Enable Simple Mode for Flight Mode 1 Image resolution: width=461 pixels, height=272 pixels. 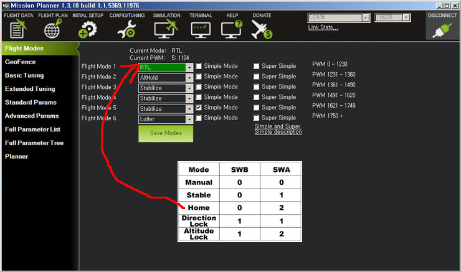(x=199, y=66)
